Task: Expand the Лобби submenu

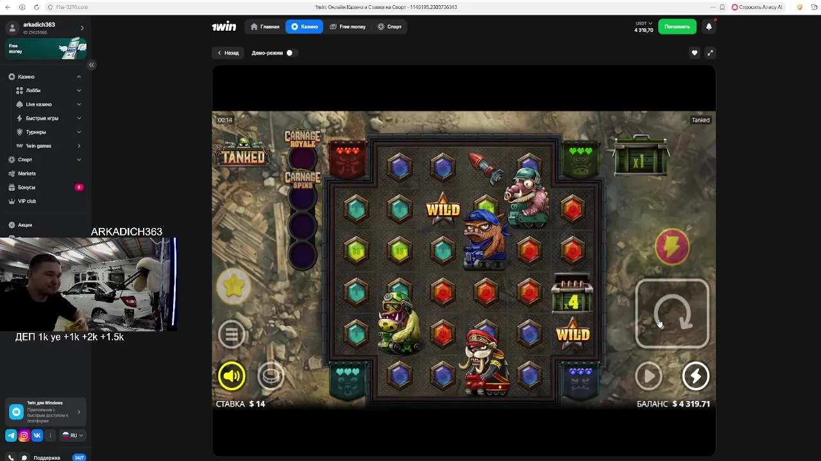Action: [x=79, y=91]
